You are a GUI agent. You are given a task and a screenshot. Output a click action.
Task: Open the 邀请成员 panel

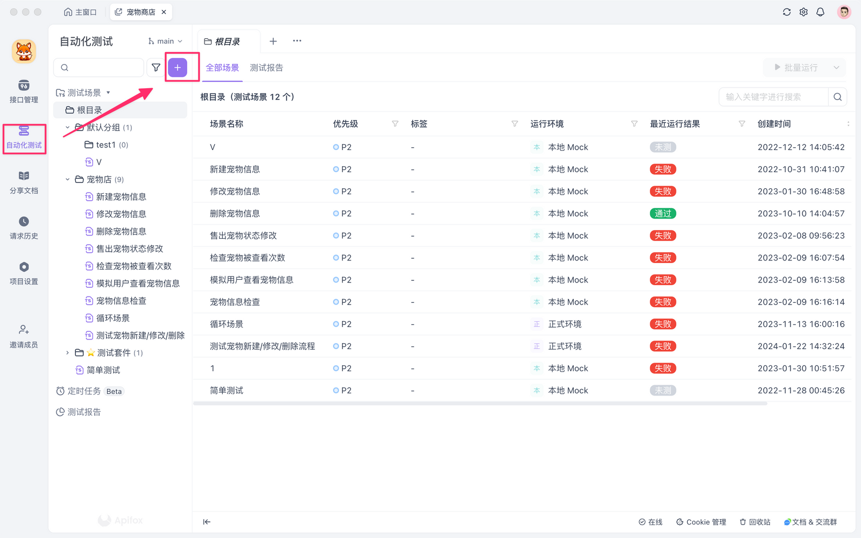tap(24, 336)
